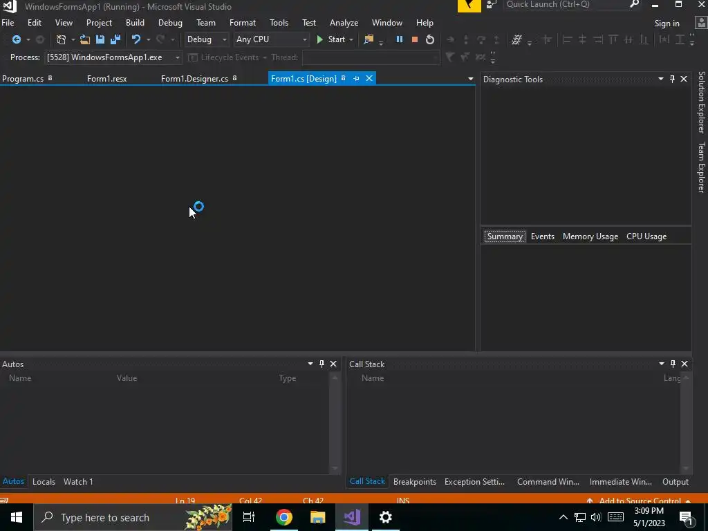Select the CPU Usage tab
This screenshot has height=531, width=708.
coord(646,236)
